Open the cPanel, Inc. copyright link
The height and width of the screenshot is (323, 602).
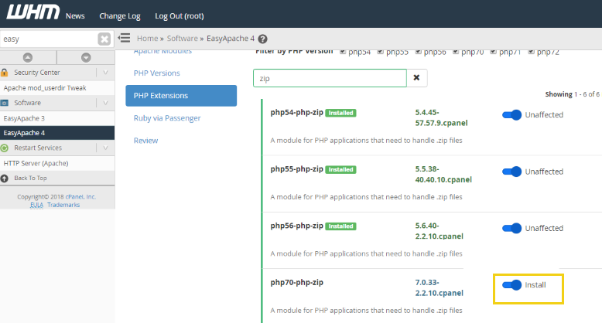(80, 196)
